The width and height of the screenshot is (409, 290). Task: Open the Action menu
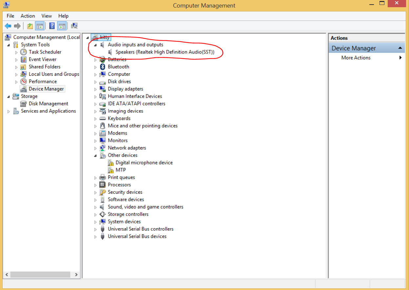click(x=28, y=16)
